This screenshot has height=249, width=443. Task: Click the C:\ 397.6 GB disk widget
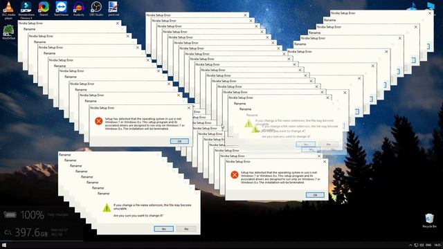pos(35,232)
